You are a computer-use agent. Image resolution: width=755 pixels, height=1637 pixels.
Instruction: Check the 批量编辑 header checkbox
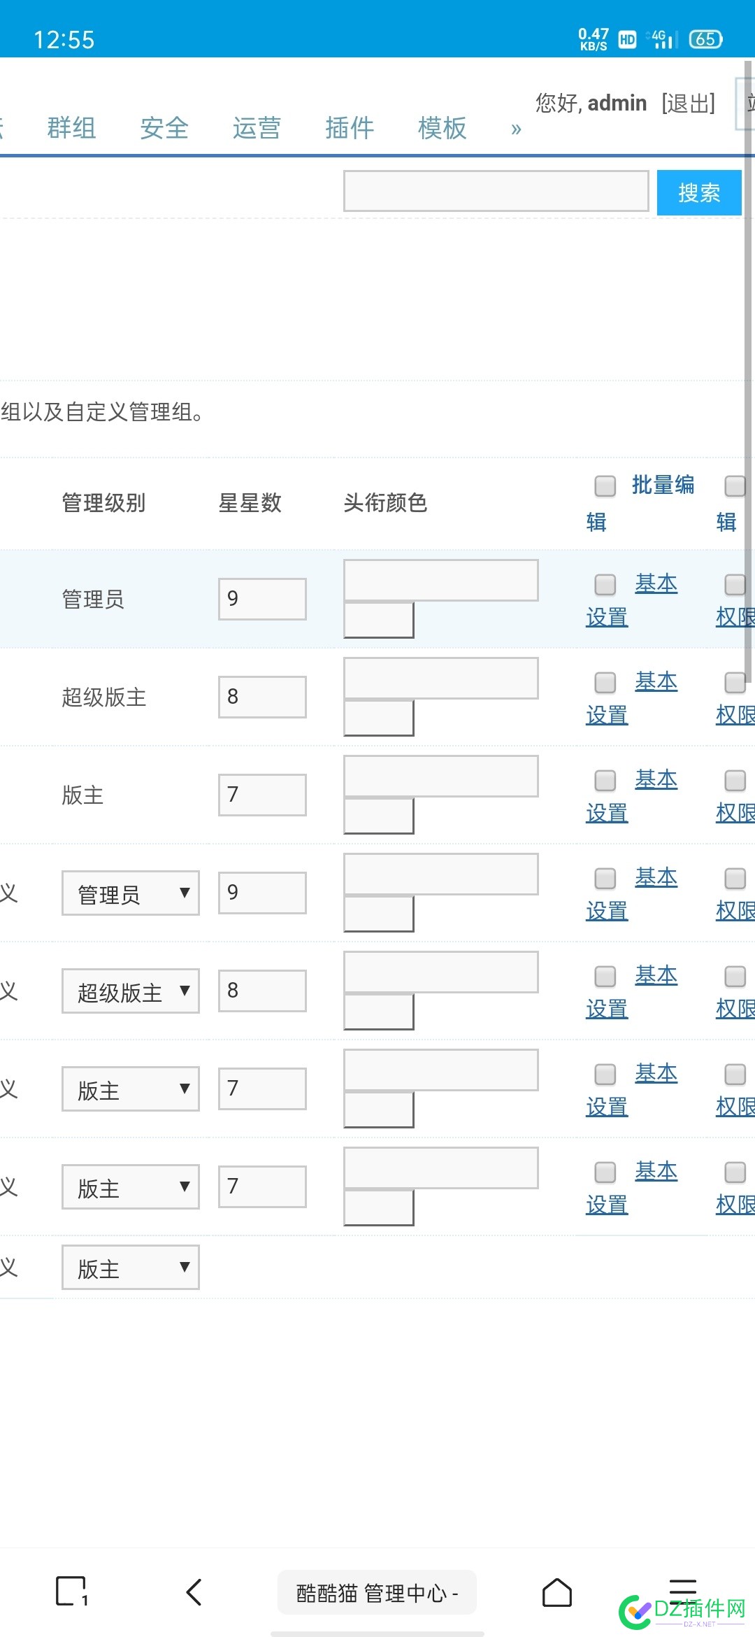pyautogui.click(x=605, y=486)
